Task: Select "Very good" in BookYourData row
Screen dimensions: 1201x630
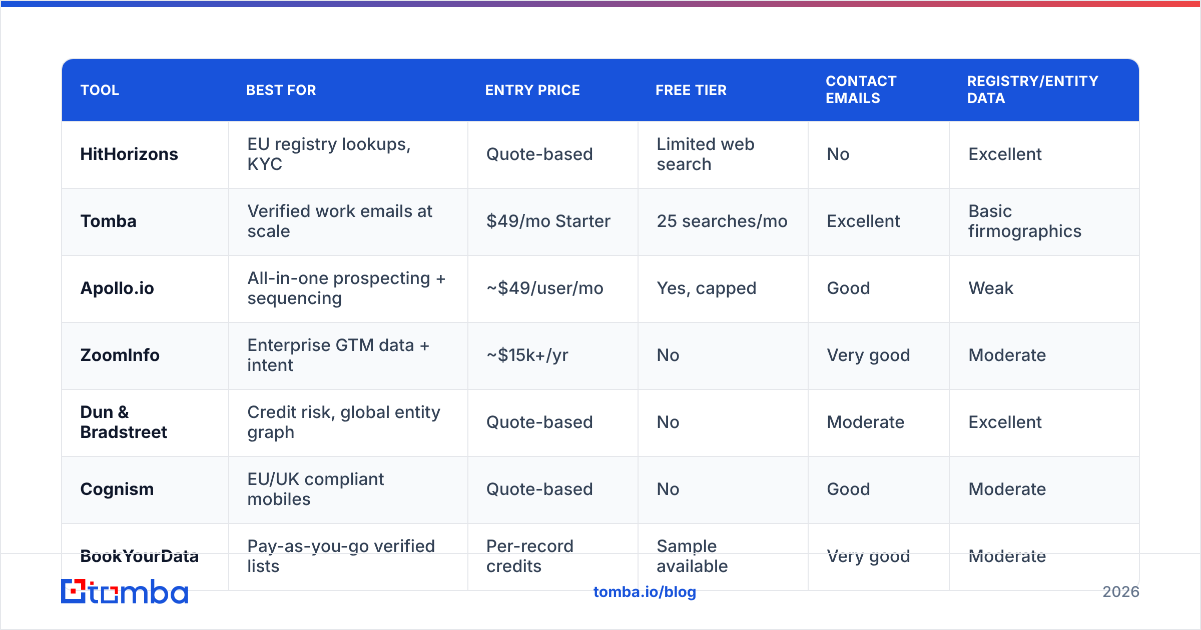Action: coord(868,556)
